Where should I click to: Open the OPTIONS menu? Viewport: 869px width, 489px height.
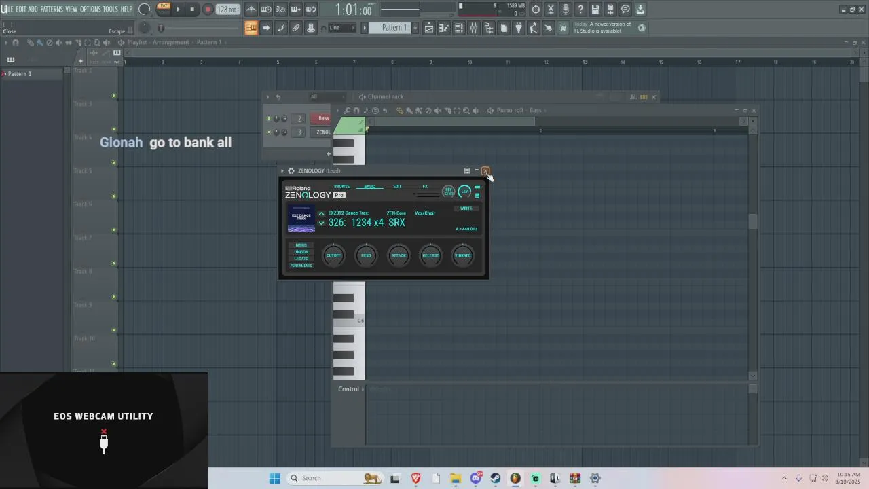coord(90,9)
